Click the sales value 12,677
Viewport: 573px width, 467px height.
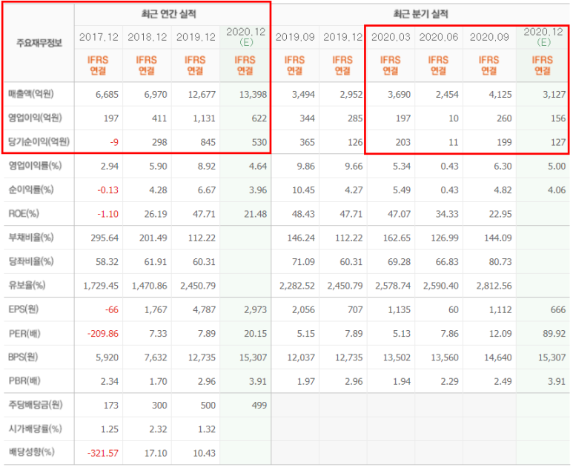click(x=202, y=95)
